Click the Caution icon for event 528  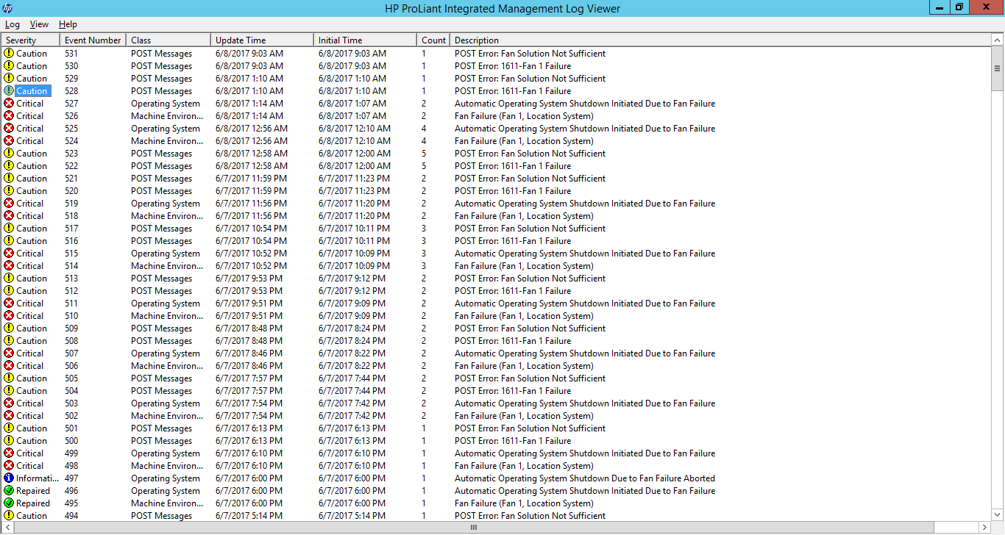click(9, 91)
